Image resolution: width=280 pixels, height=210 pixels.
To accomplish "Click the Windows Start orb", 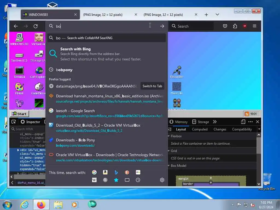I will pyautogui.click(x=7, y=205).
